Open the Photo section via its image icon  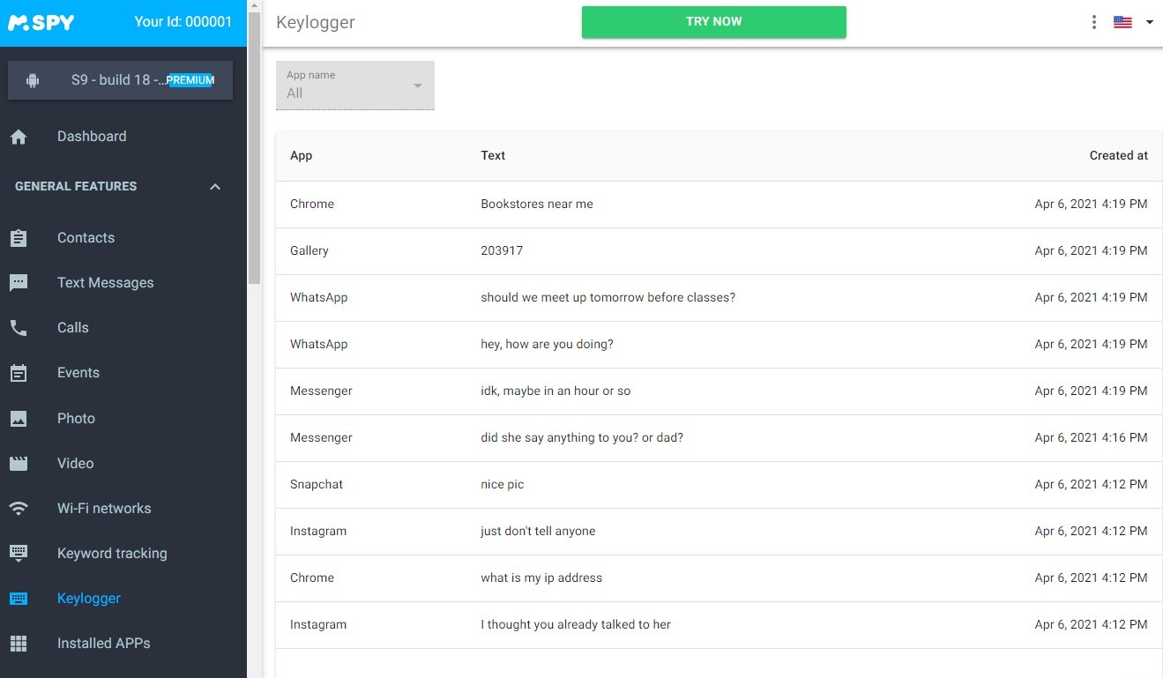coord(19,418)
